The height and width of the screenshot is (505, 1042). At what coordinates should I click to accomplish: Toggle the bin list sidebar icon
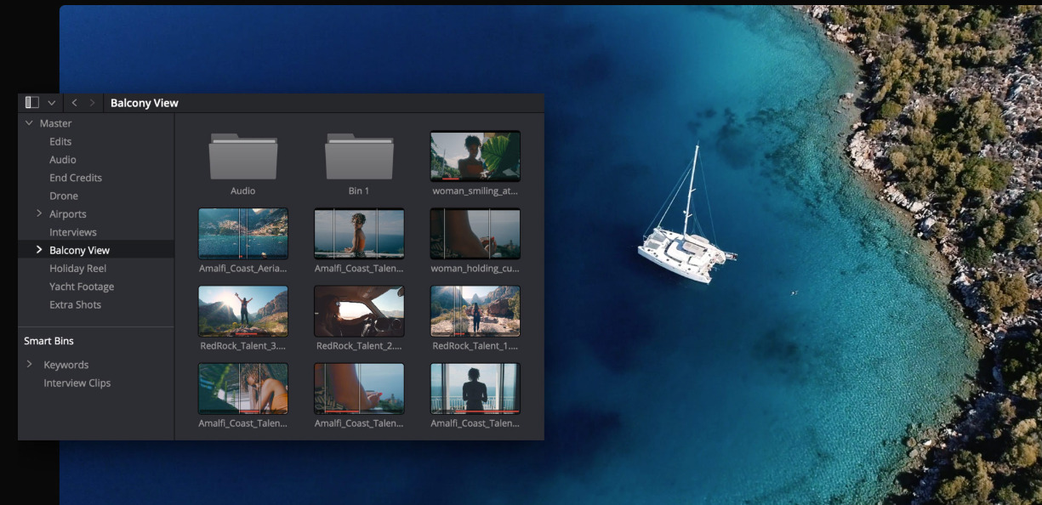(x=32, y=103)
